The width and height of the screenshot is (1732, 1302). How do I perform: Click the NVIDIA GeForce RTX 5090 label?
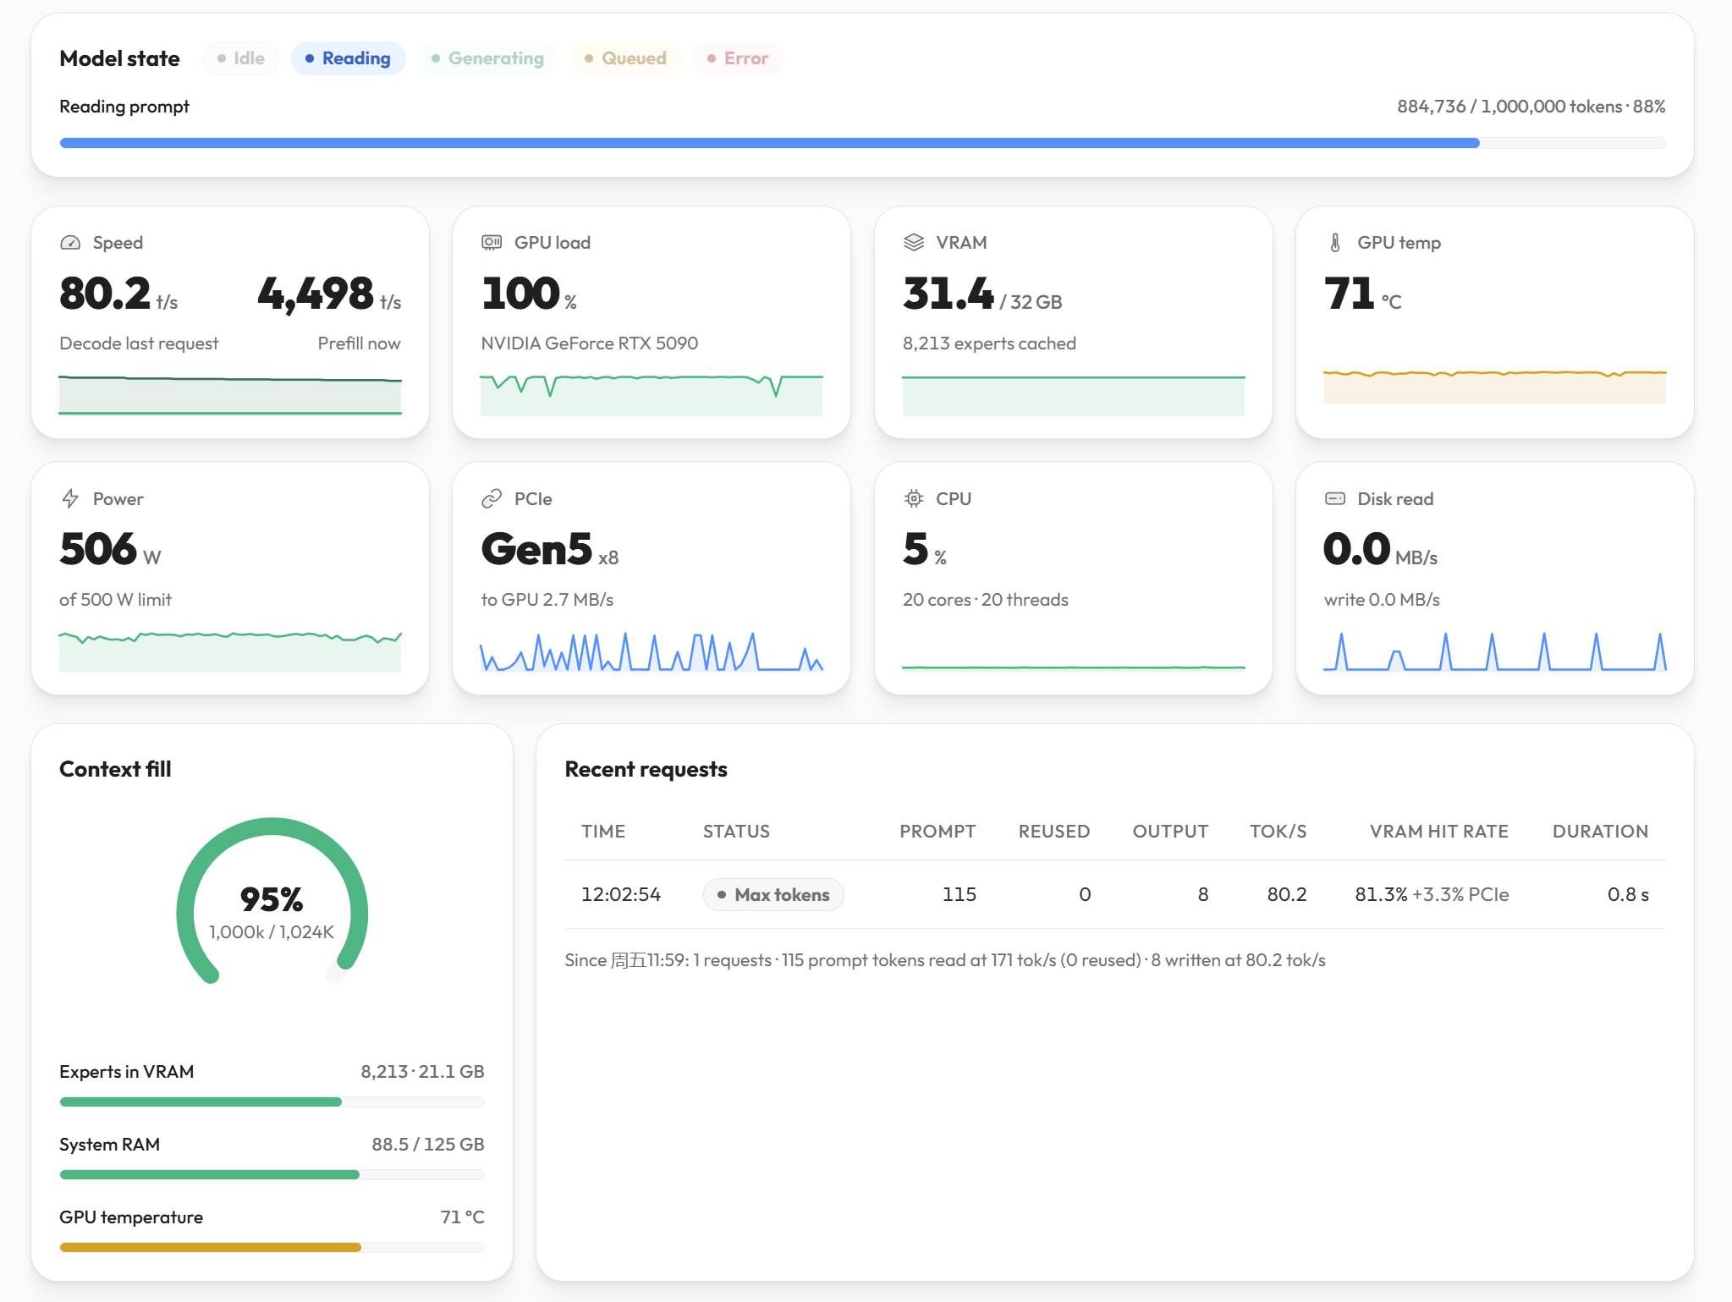(590, 343)
